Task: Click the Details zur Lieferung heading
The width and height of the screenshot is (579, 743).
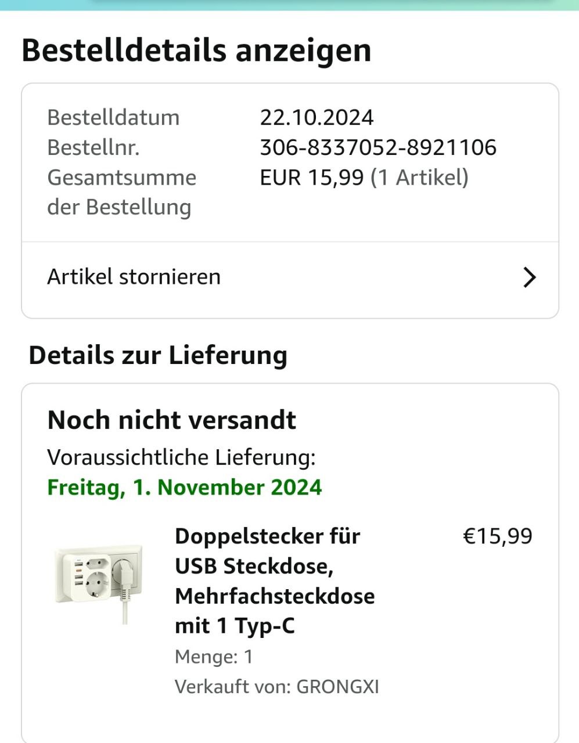Action: (x=158, y=355)
